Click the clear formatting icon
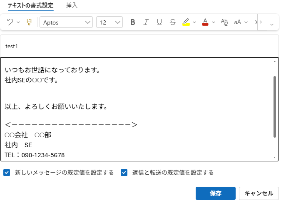Image resolution: width=286 pixels, height=205 pixels. tap(224, 22)
